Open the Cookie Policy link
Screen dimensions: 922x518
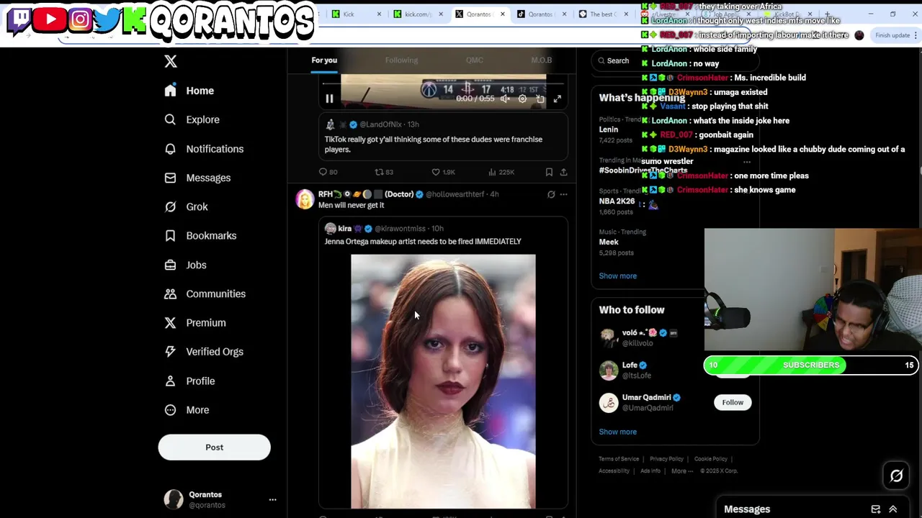point(711,459)
